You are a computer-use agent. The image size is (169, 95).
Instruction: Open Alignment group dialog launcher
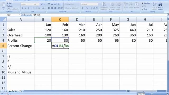point(79,12)
